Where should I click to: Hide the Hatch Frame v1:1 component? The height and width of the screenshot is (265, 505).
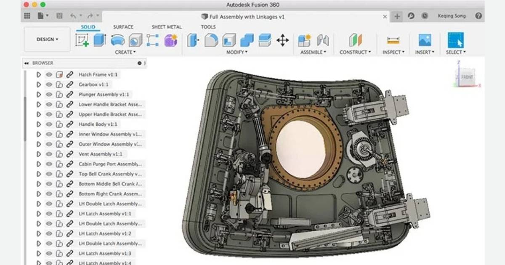49,74
